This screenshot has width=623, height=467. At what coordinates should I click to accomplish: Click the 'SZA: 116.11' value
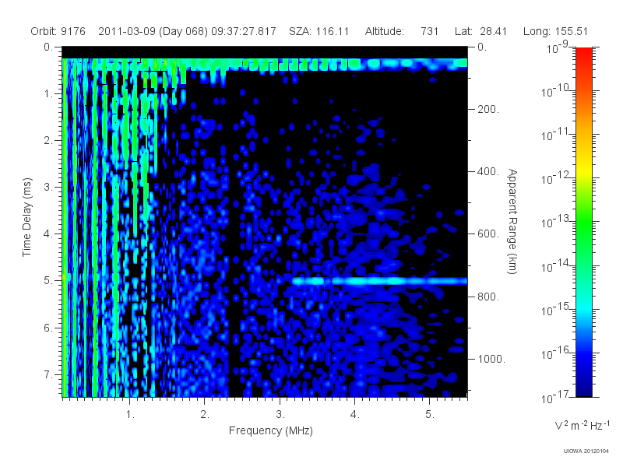point(319,31)
